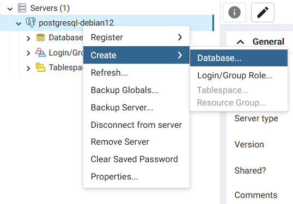
Task: Choose Refresh... in the context menu
Action: click(x=136, y=72)
